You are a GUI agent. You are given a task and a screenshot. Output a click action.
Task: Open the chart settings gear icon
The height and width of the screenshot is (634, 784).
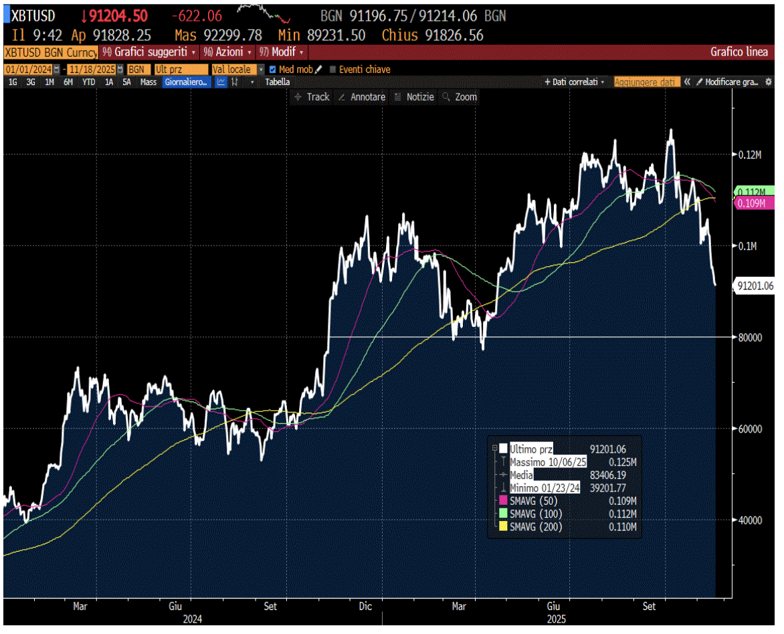(x=769, y=82)
